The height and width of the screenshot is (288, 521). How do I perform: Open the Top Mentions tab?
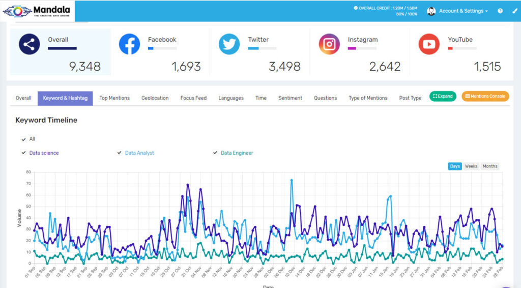coord(114,98)
